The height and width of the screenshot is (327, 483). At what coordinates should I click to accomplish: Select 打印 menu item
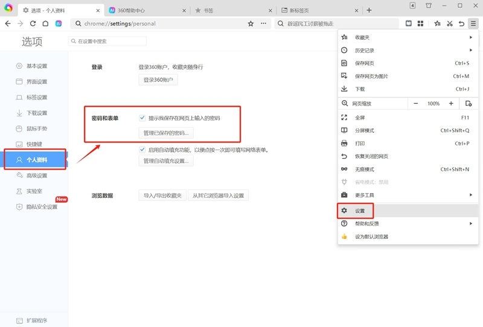[408, 144]
